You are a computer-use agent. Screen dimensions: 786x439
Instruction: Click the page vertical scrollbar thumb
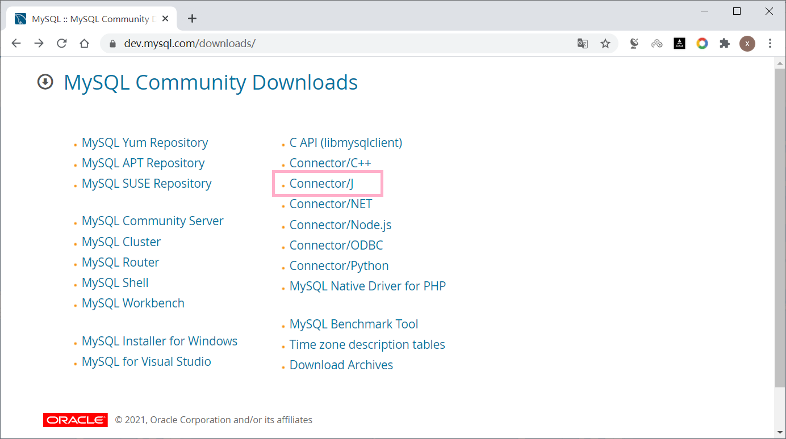coord(780,227)
